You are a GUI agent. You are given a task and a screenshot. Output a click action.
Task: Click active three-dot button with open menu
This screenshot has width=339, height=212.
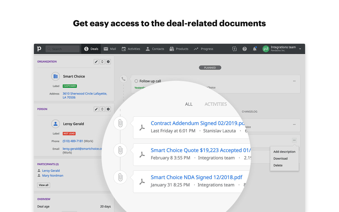coord(294,140)
